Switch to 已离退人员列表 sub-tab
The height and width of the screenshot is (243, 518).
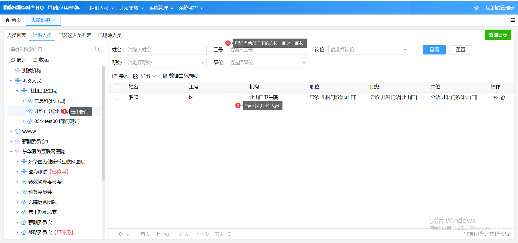click(x=75, y=35)
